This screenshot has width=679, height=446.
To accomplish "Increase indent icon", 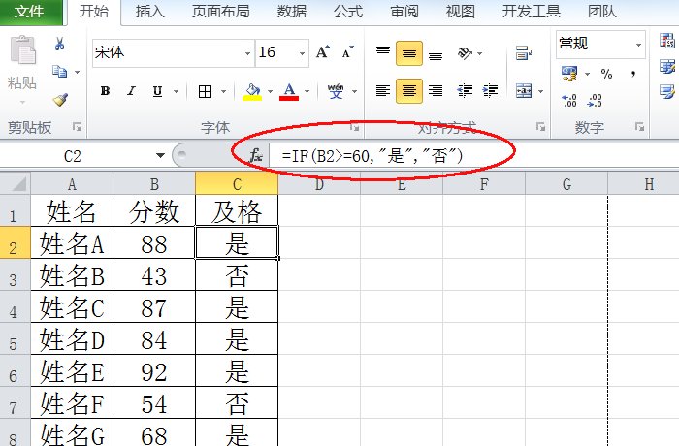I will pos(490,91).
